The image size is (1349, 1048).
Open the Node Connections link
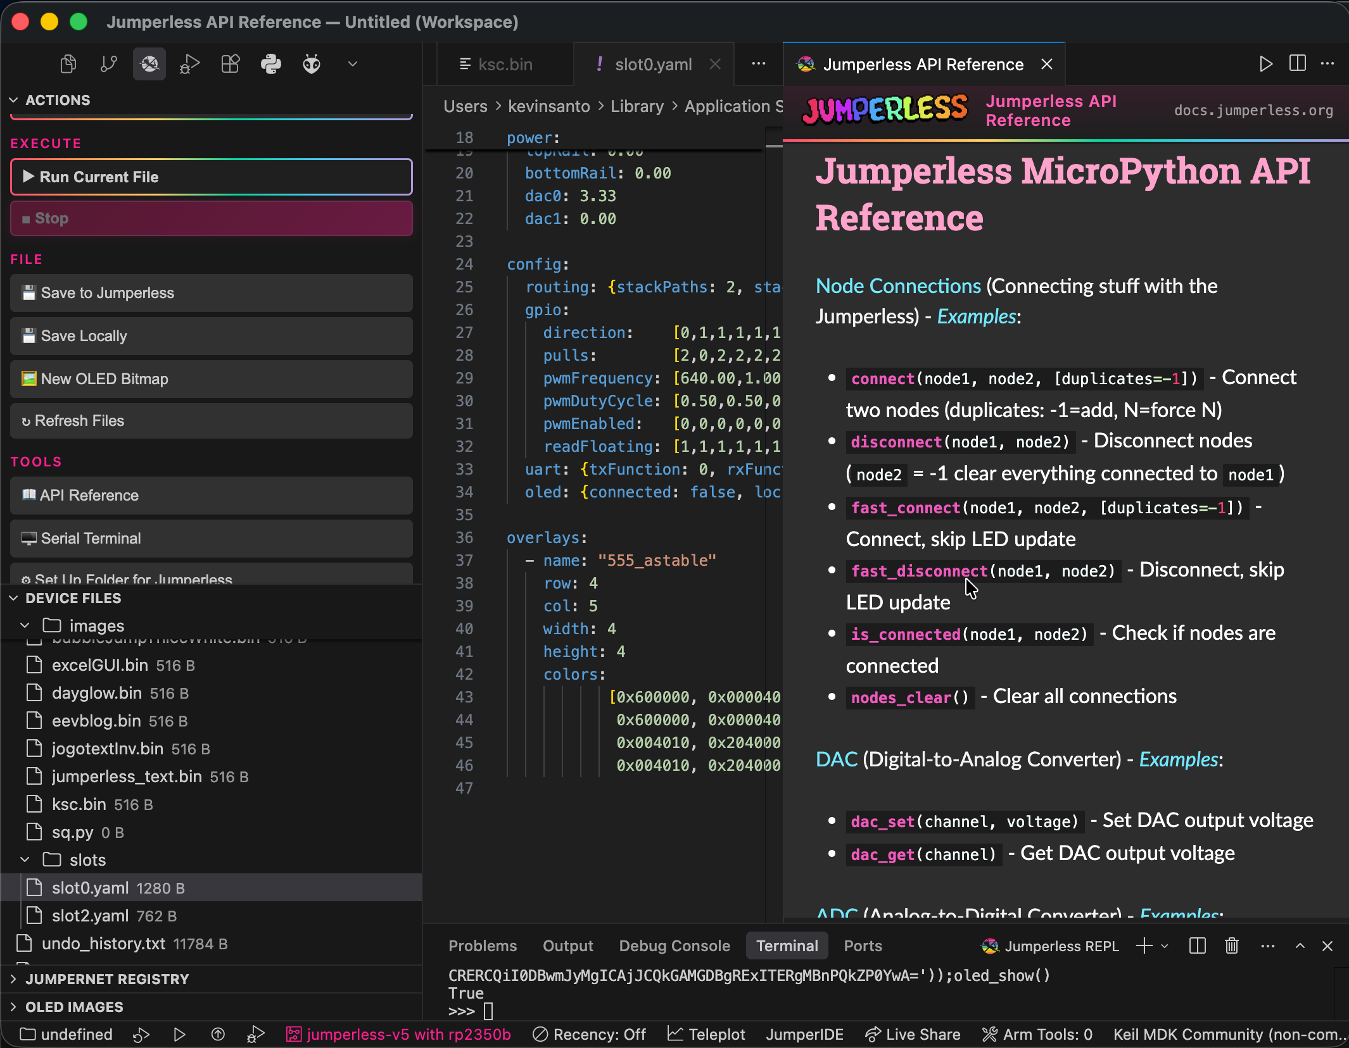898,286
